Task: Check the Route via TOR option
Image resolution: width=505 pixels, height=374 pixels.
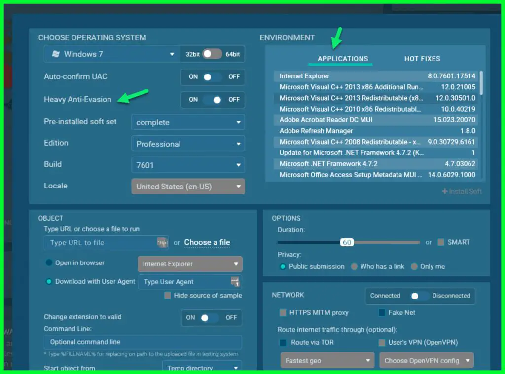Action: point(283,342)
